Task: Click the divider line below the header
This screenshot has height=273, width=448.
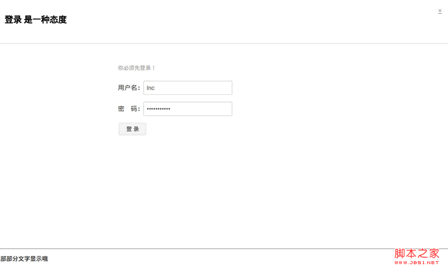Action: 224,44
